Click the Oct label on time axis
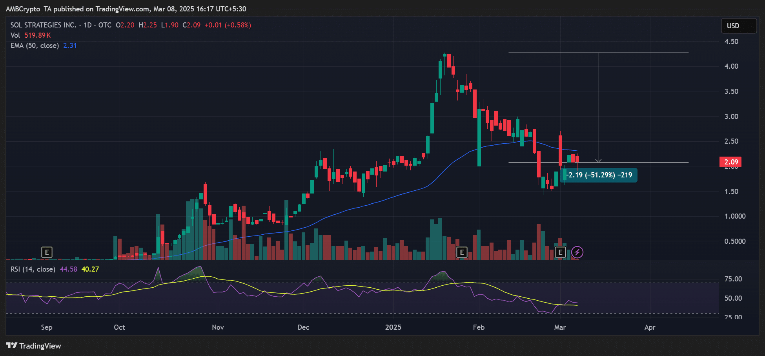The width and height of the screenshot is (765, 356). click(119, 327)
